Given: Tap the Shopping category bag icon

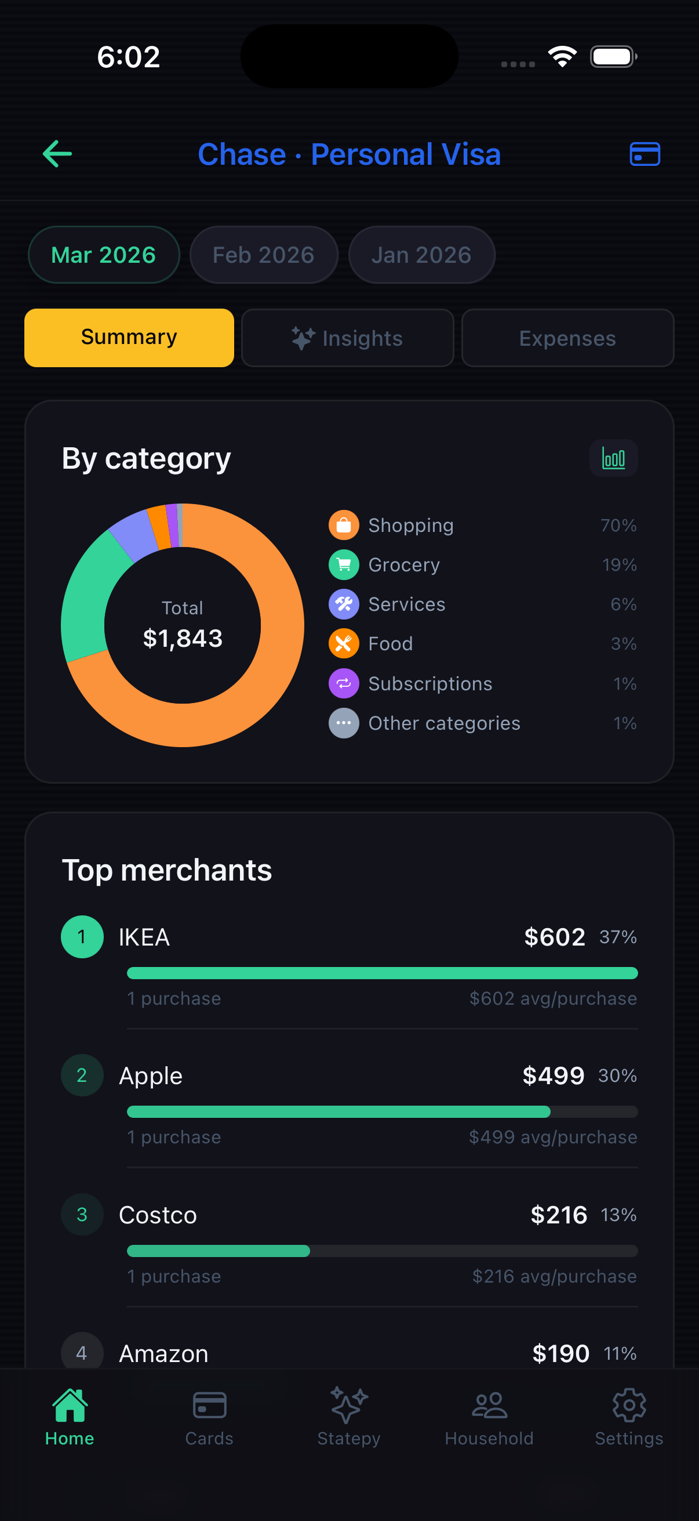Looking at the screenshot, I should coord(343,525).
